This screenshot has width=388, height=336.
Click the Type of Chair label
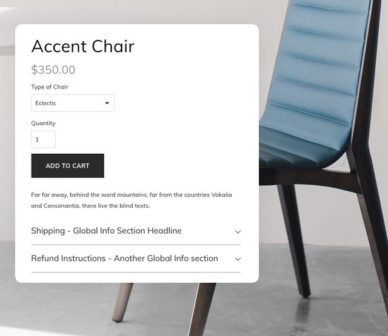coord(50,87)
